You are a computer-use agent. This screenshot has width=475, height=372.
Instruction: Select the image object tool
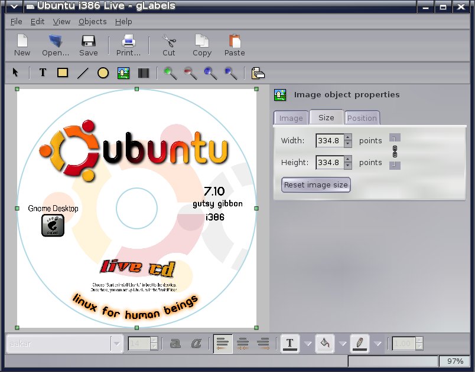coord(123,73)
